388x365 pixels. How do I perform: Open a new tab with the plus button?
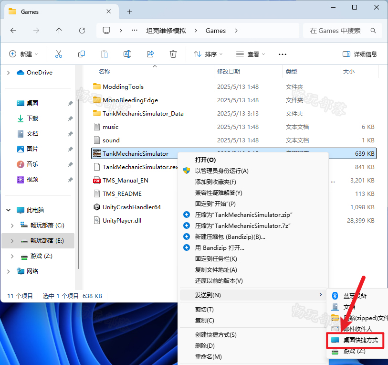point(129,11)
